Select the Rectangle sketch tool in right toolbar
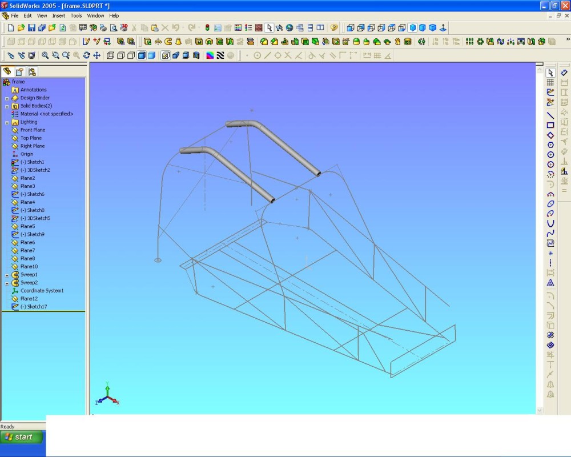Screen dimensions: 571x457 click(x=550, y=125)
